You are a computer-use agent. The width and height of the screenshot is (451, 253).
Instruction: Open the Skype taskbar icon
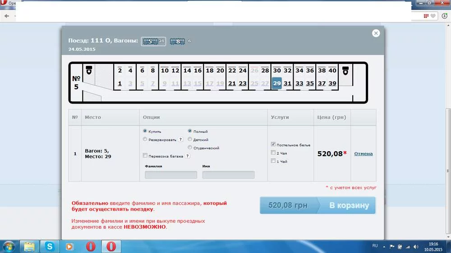tap(50, 246)
